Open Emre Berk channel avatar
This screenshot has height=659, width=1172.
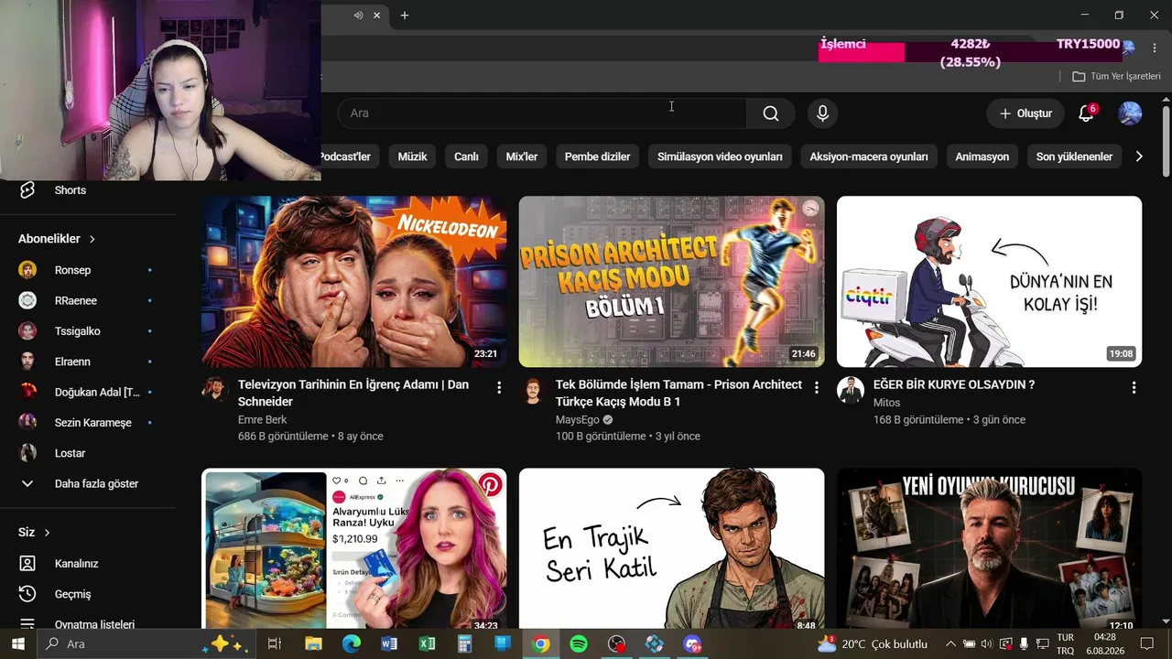(x=215, y=390)
